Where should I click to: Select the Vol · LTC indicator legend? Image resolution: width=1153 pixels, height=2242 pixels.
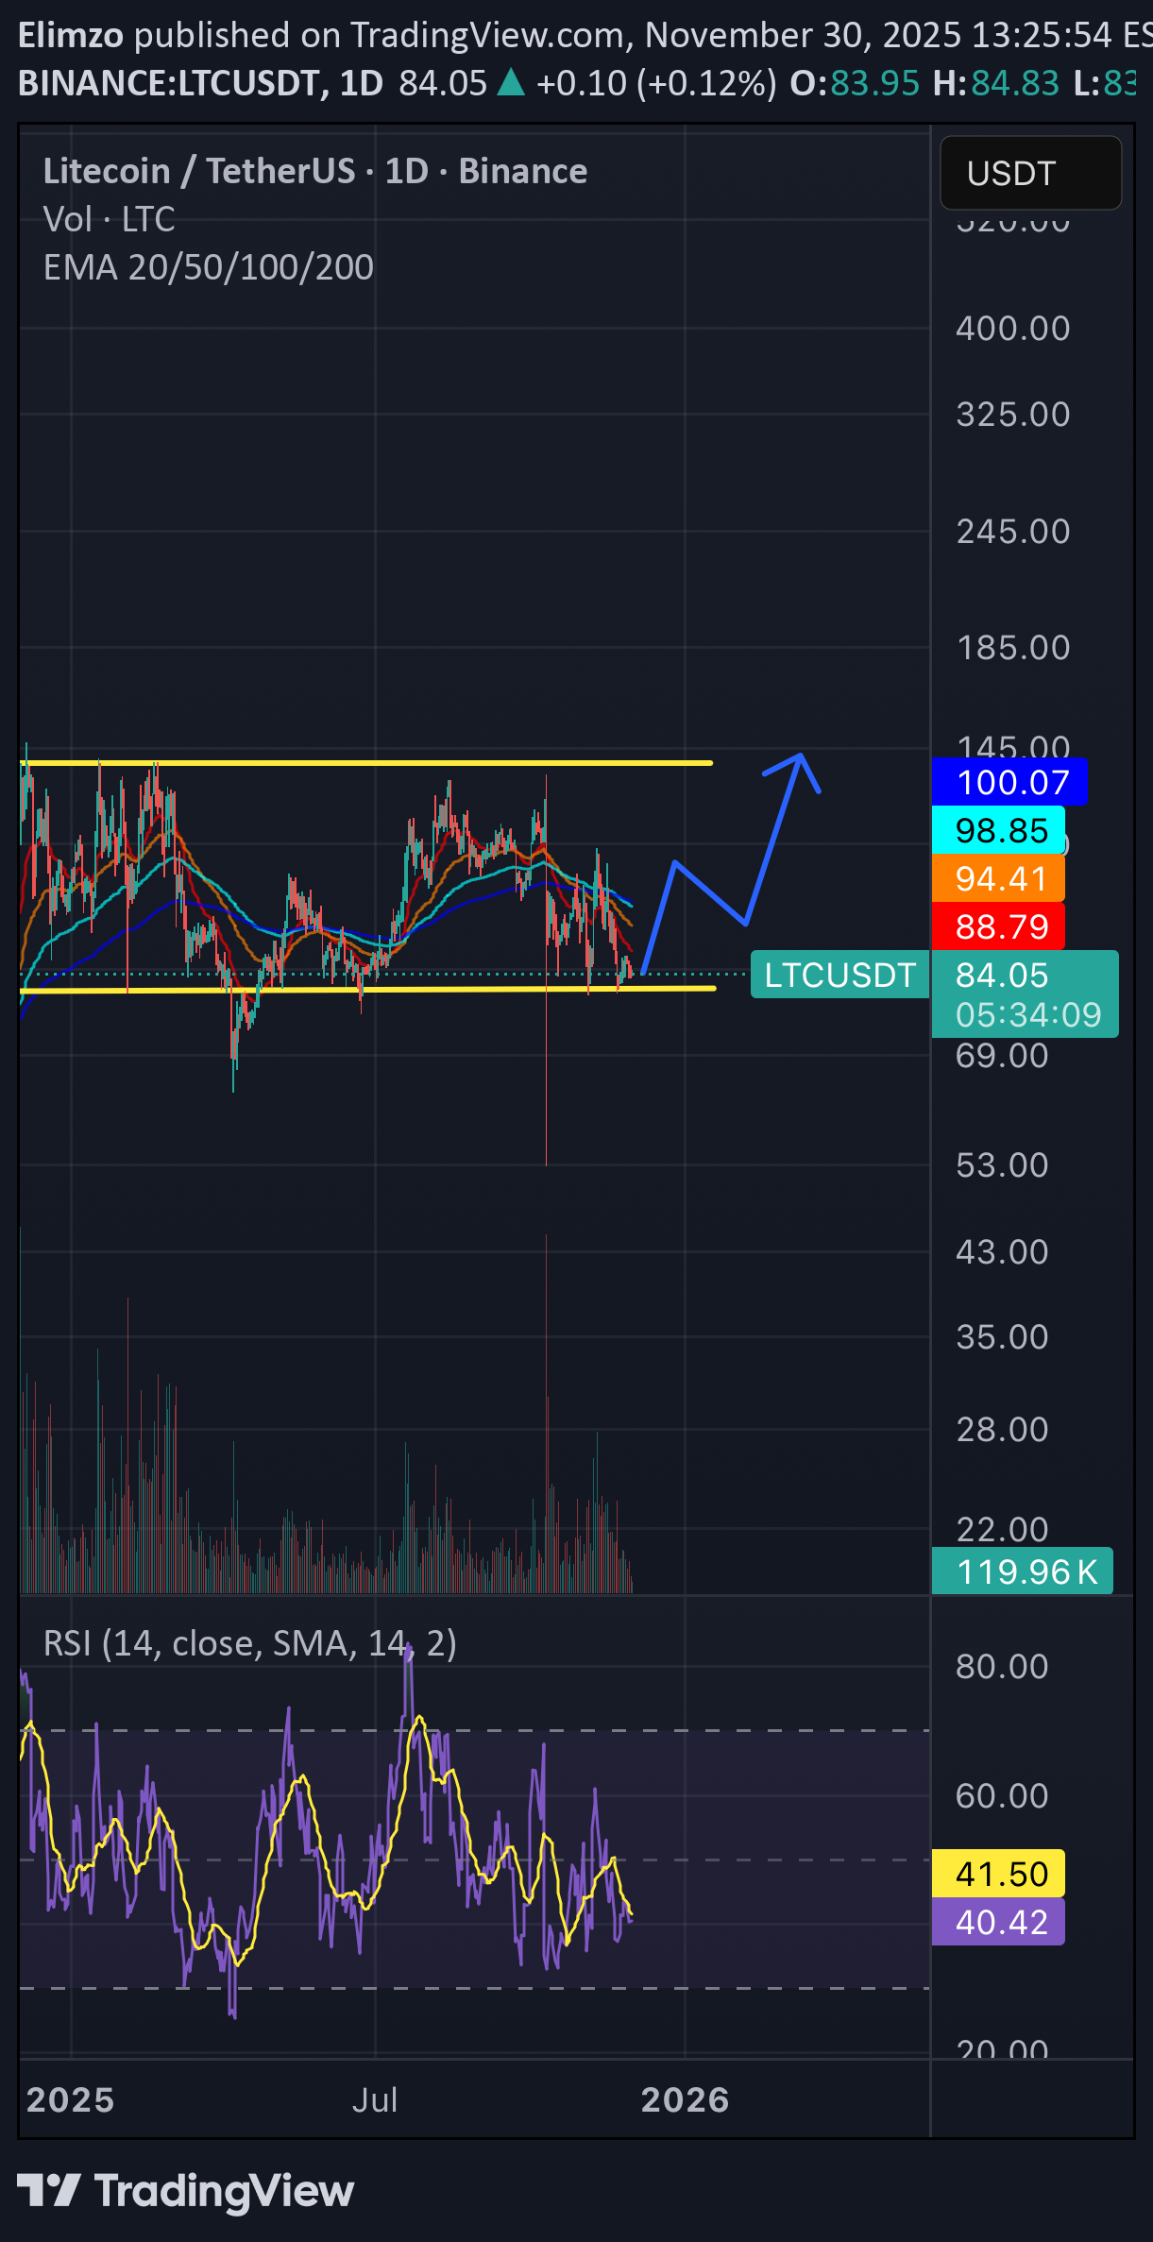[x=110, y=219]
